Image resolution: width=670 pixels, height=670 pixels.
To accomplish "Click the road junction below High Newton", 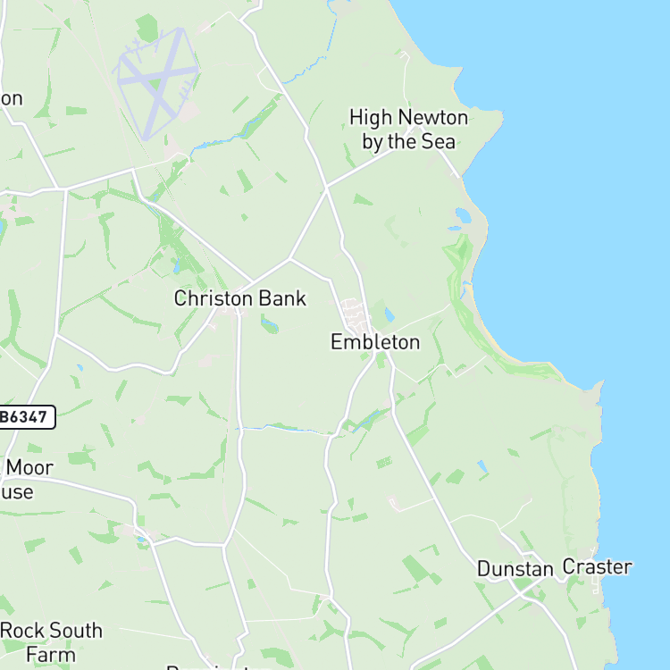I will (326, 188).
